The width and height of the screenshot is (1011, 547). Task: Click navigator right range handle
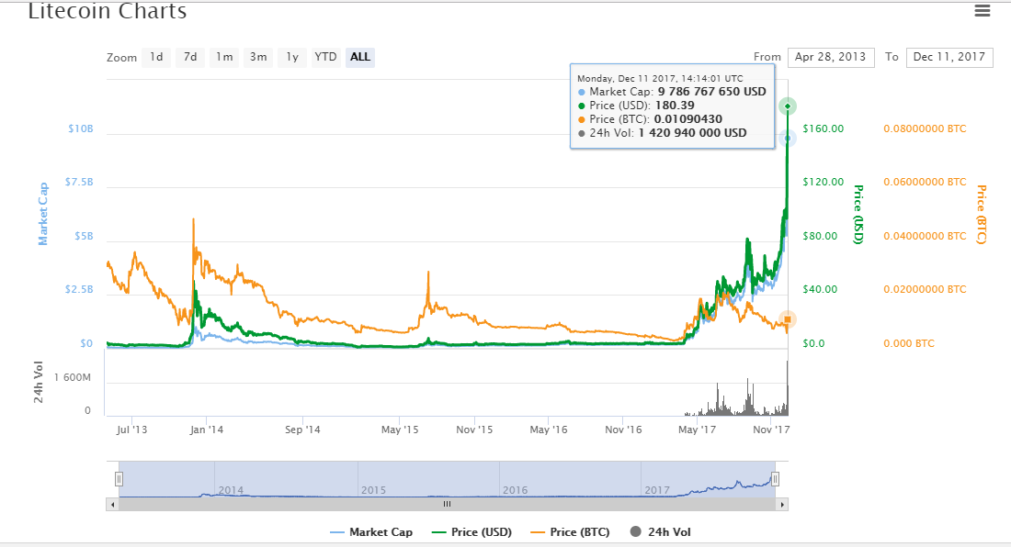point(775,479)
